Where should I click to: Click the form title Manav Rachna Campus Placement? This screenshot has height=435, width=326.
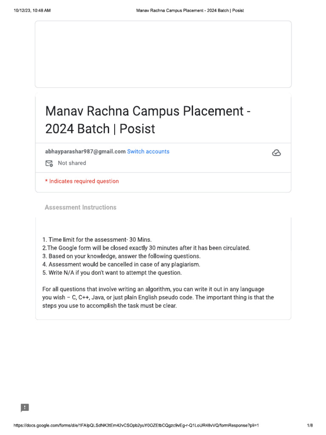tap(148, 120)
